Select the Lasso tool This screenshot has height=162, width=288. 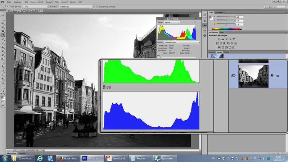(x=3, y=23)
